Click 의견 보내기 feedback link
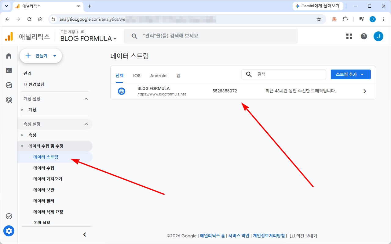The width and height of the screenshot is (391, 244). (x=303, y=236)
